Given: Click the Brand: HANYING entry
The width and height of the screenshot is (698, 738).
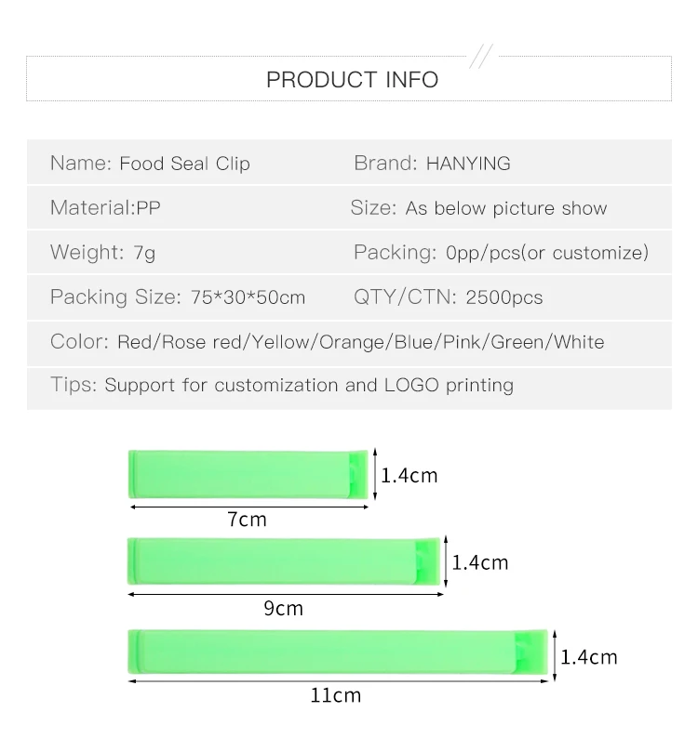Looking at the screenshot, I should click(x=432, y=164).
